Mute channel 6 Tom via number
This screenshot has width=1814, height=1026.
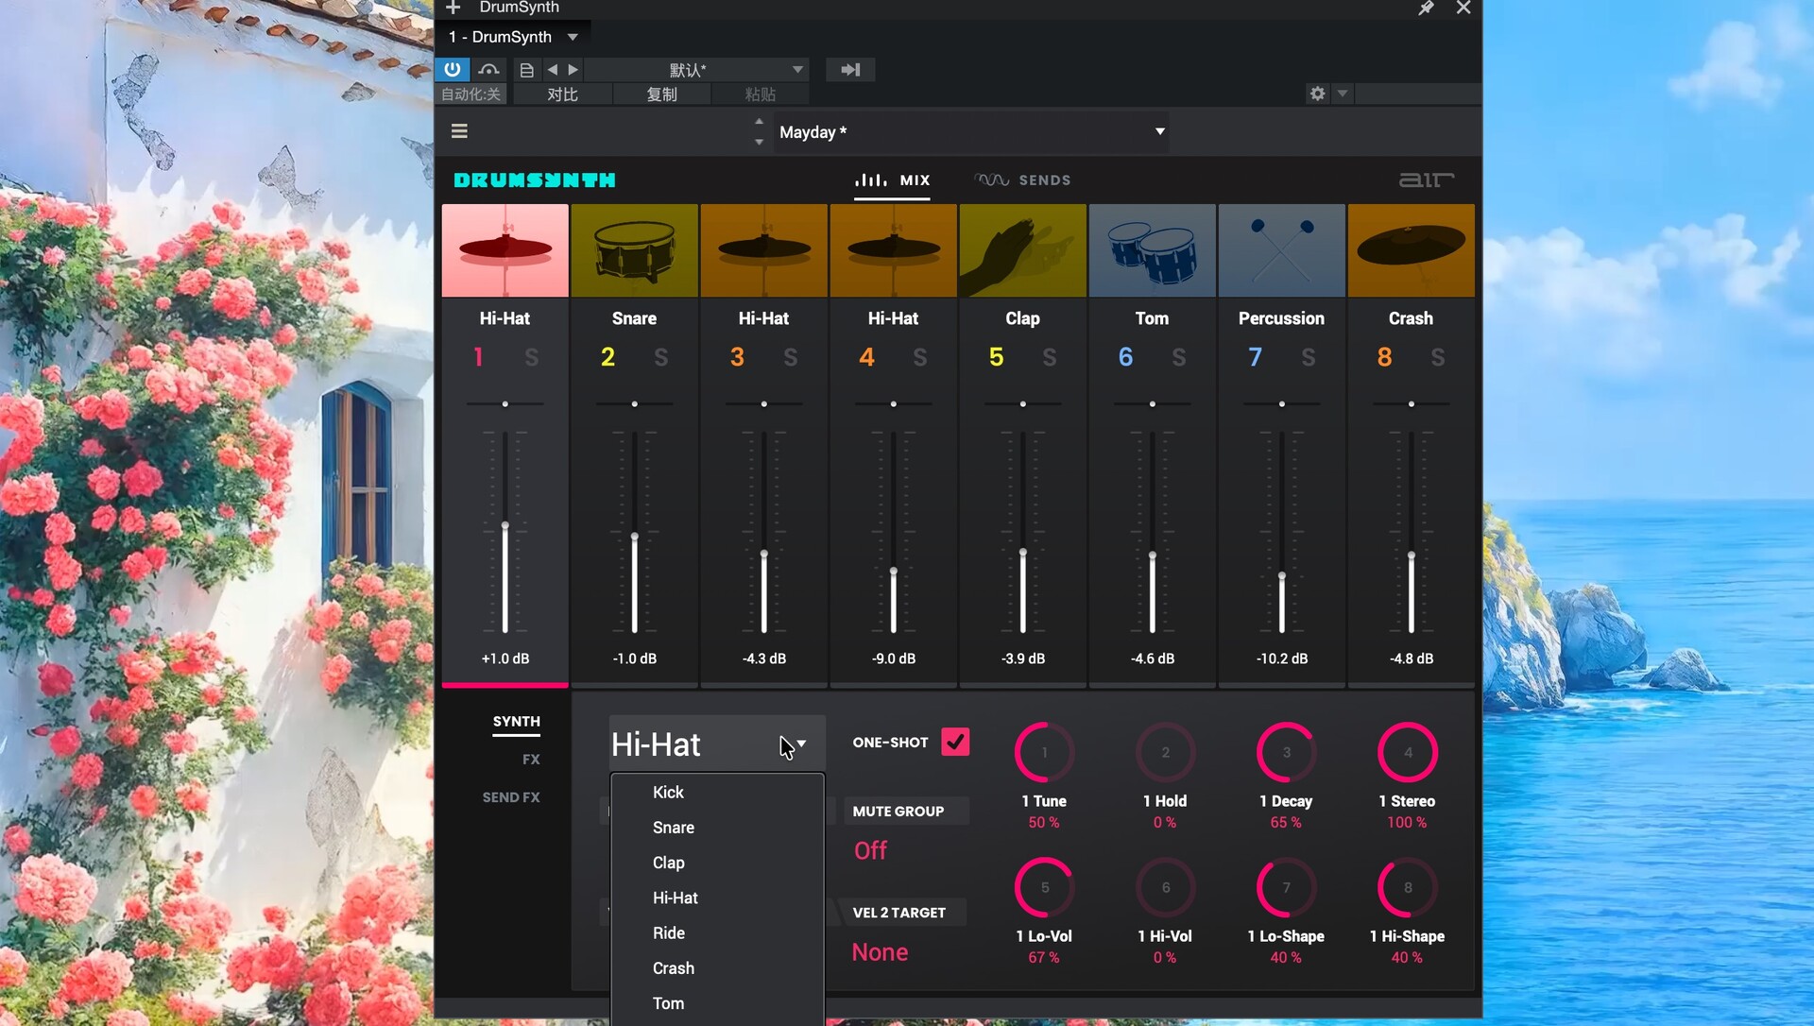[x=1125, y=357]
